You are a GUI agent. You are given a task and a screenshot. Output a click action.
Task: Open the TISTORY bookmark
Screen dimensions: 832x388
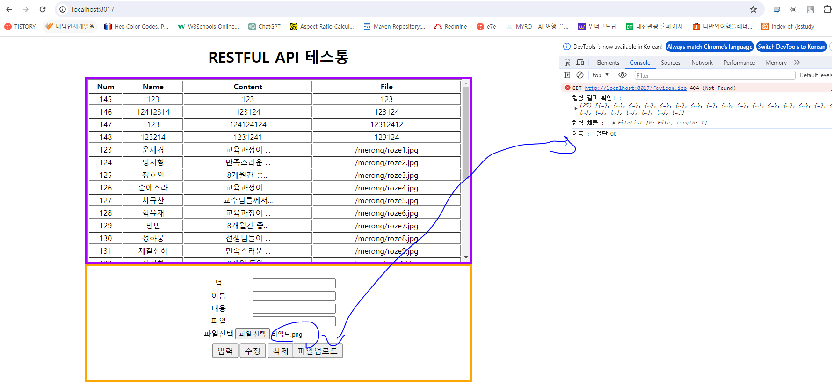click(x=20, y=27)
